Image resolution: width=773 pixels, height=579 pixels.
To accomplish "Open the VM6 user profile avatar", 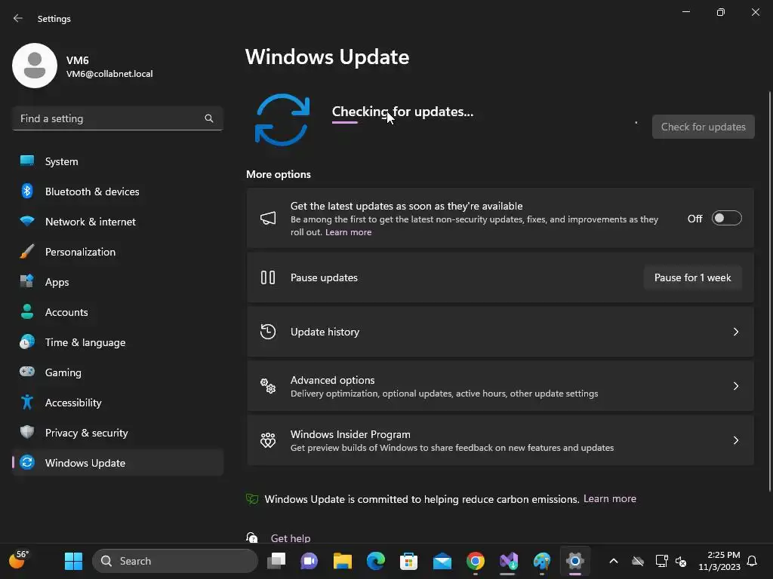I will [x=35, y=66].
